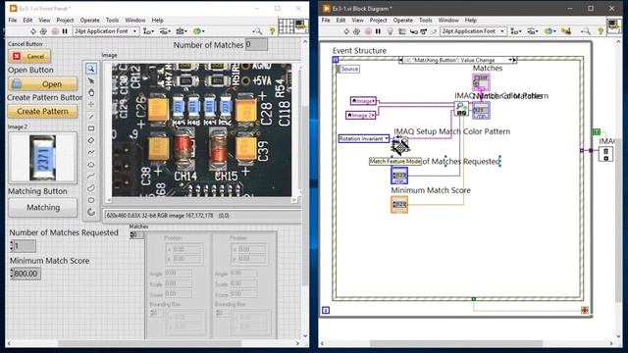Click Step Over in Block Diagram toolbar
628x353 pixels.
pyautogui.click(x=423, y=31)
